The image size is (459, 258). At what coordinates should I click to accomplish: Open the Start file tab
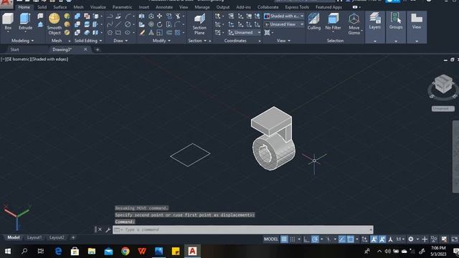14,49
